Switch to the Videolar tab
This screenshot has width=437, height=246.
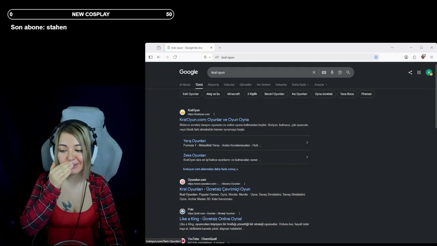(x=229, y=85)
